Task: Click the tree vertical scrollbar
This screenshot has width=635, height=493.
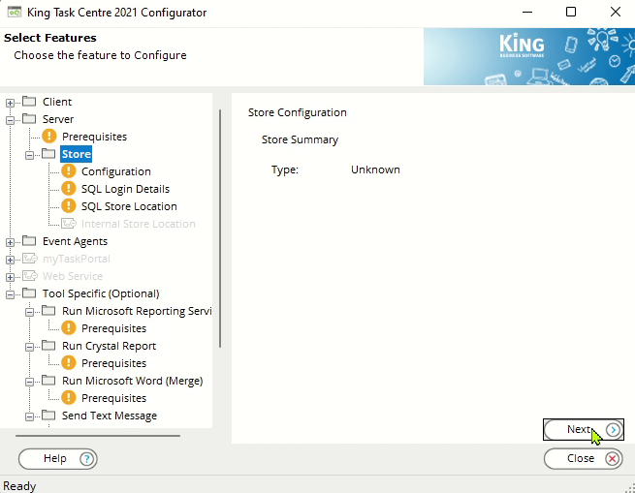Action: point(220,229)
